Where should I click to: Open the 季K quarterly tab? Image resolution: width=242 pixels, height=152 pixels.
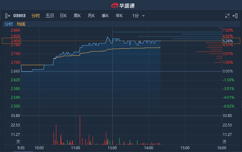click(x=105, y=16)
